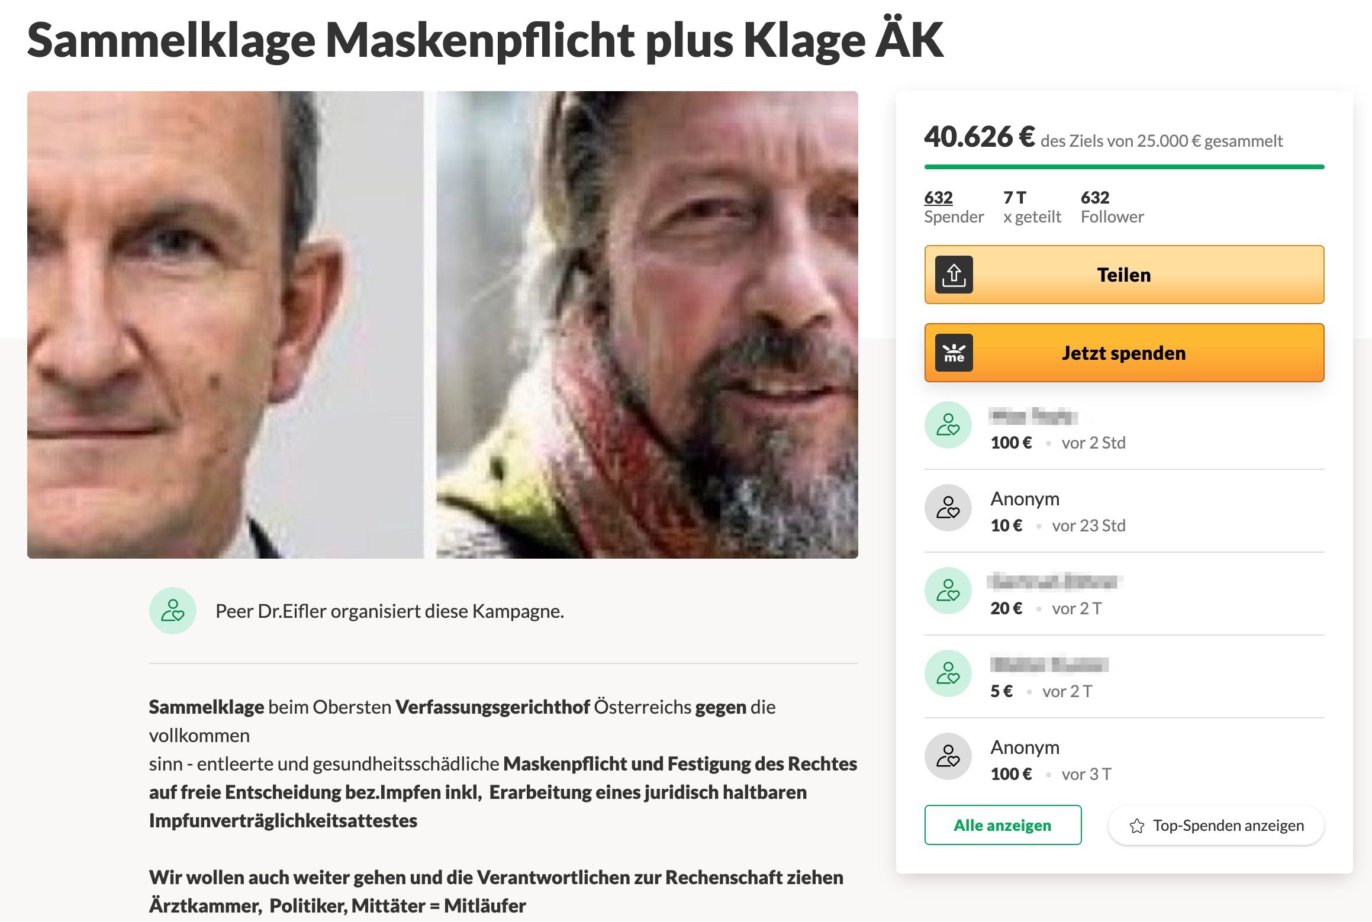This screenshot has width=1372, height=922.
Task: Click the green donor icon for the 5 € donation
Action: point(948,673)
